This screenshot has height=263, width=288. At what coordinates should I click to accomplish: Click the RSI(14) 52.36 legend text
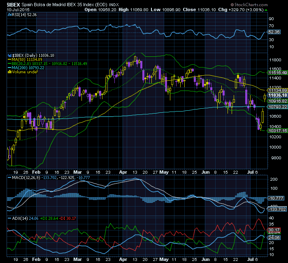click(24, 15)
